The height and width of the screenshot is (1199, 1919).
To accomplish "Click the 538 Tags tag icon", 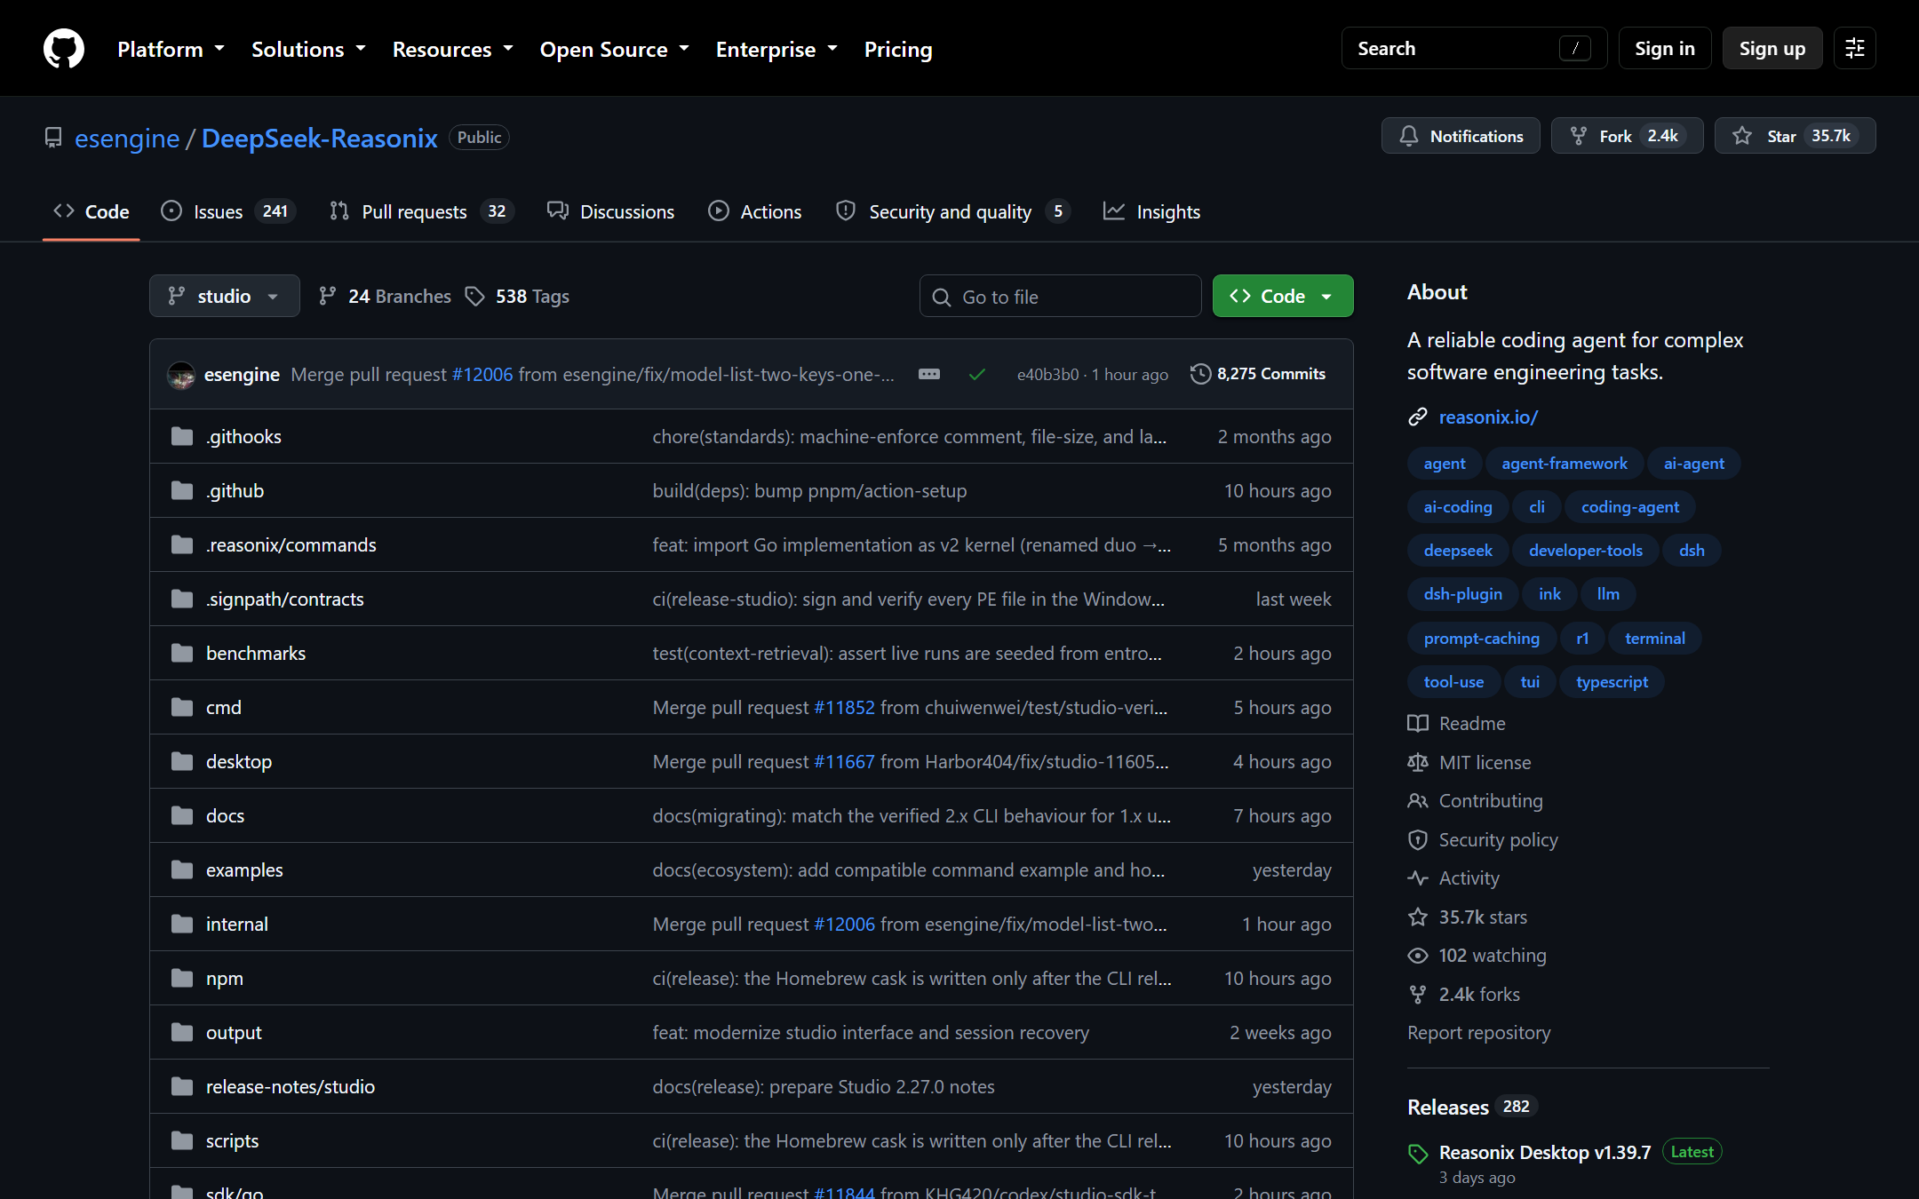I will tap(475, 296).
